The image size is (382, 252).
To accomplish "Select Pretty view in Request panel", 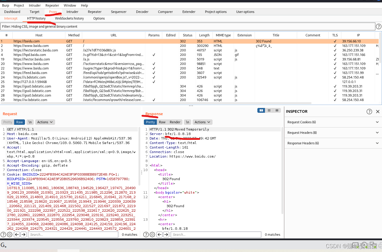I will [8, 122].
